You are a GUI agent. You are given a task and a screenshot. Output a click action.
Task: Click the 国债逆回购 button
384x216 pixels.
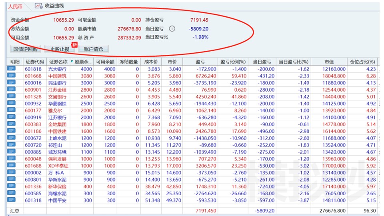pyautogui.click(x=26, y=49)
